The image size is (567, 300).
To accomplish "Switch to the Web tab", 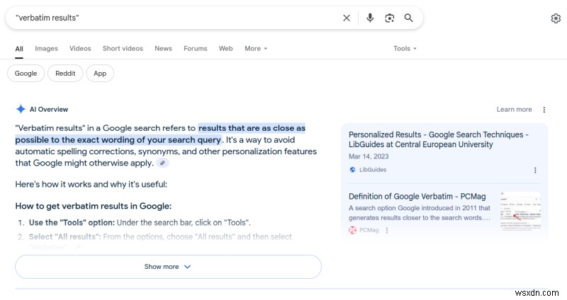I will pyautogui.click(x=225, y=48).
